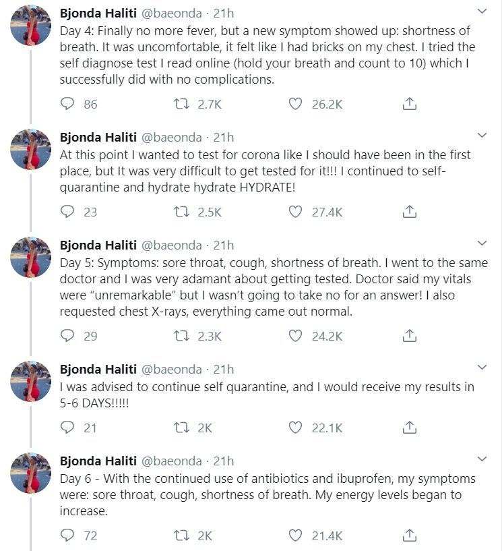The image size is (502, 551).
Task: Expand options for the 'At this point' tweet
Action: click(x=482, y=136)
